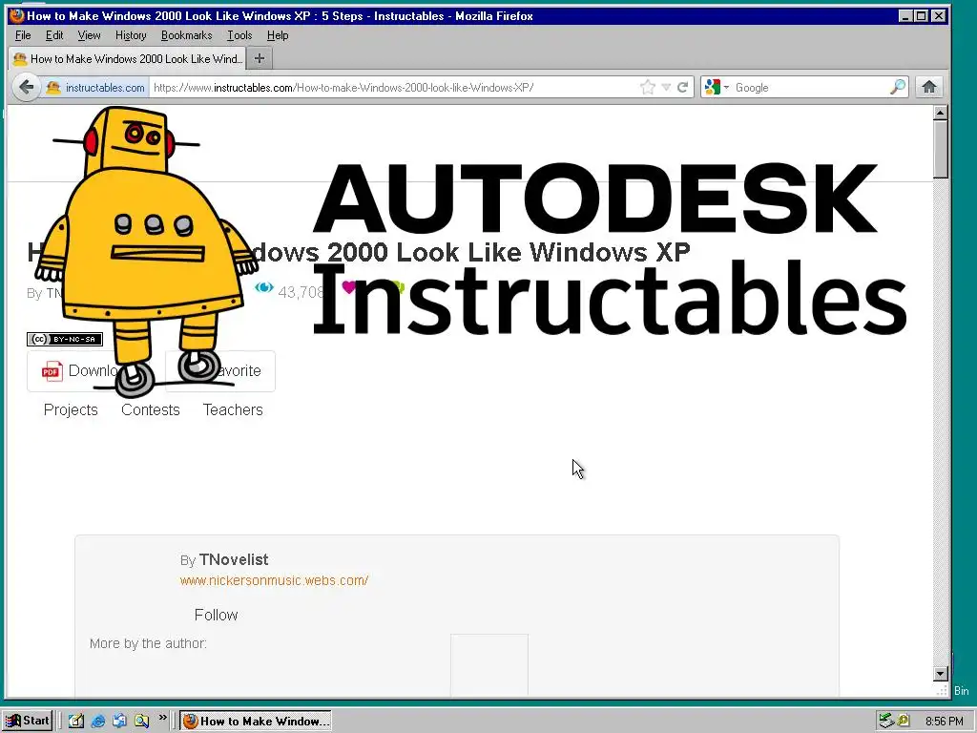Screen dimensions: 977x733
Task: Open the View menu
Action: (89, 35)
